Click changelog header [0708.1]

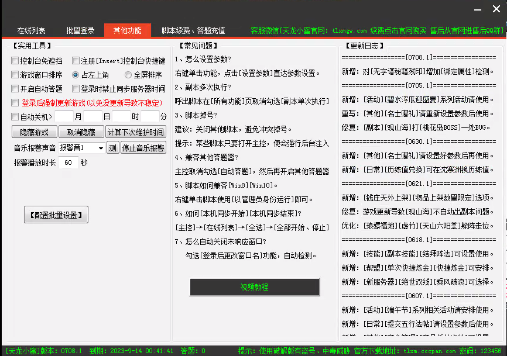point(419,57)
